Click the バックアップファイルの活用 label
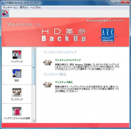The height and width of the screenshot is (129, 131). pos(17,118)
